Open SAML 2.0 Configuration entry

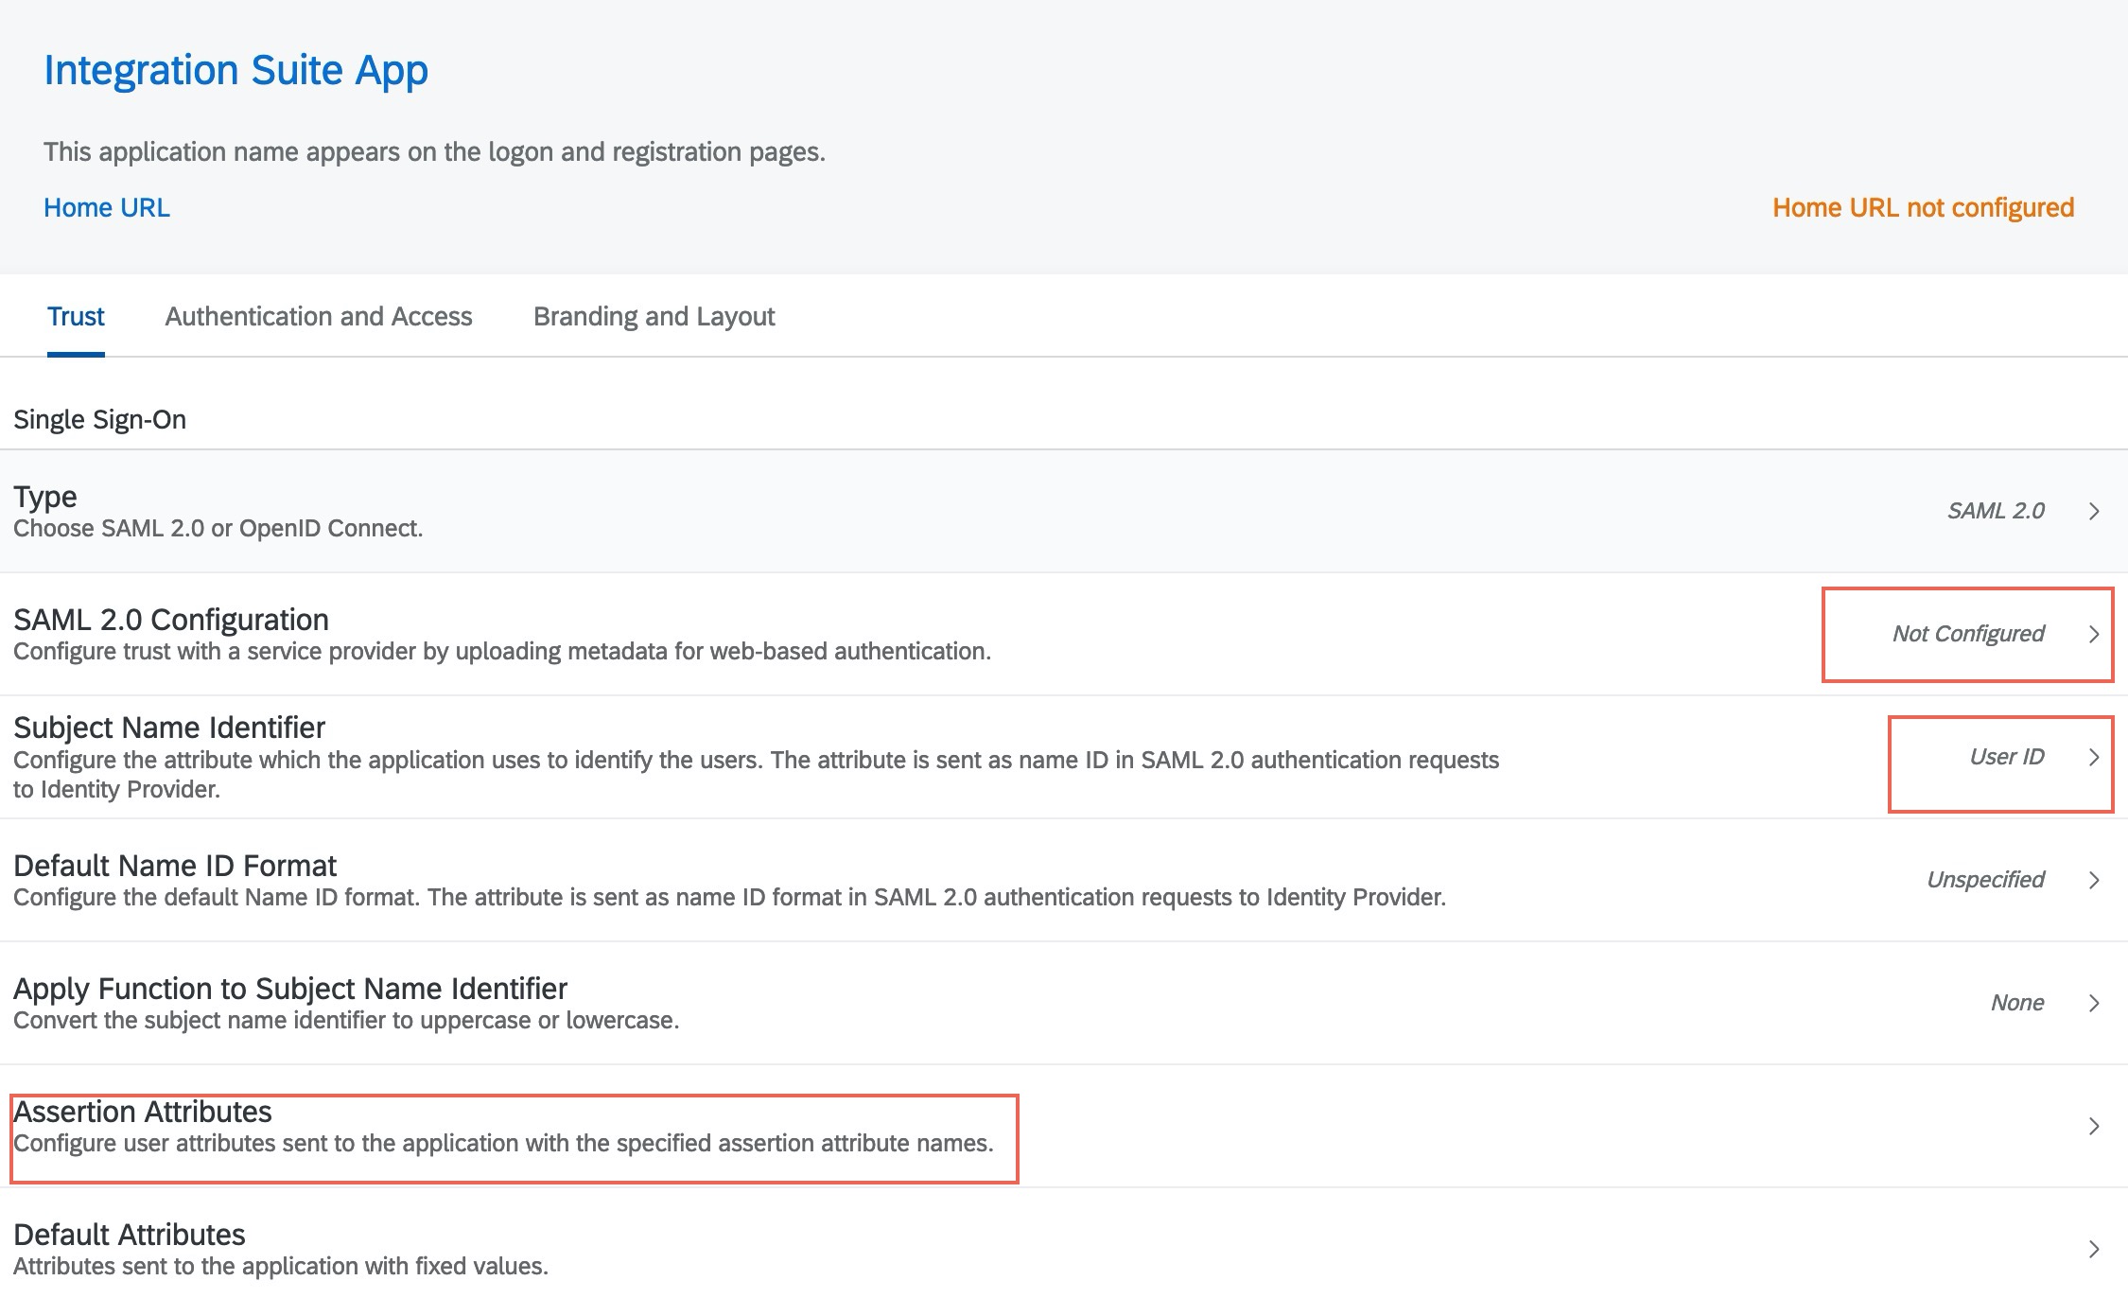click(x=171, y=620)
